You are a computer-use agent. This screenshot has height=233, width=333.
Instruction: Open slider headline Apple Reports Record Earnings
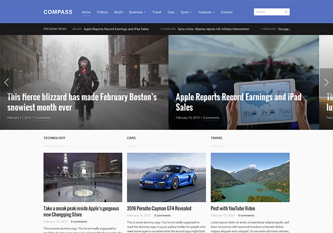pos(238,102)
